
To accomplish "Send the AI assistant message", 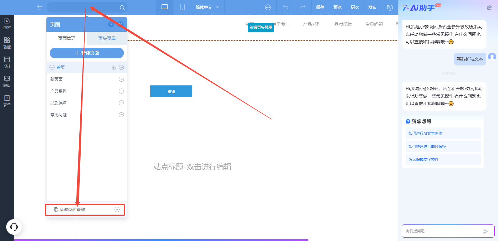I will 486,231.
